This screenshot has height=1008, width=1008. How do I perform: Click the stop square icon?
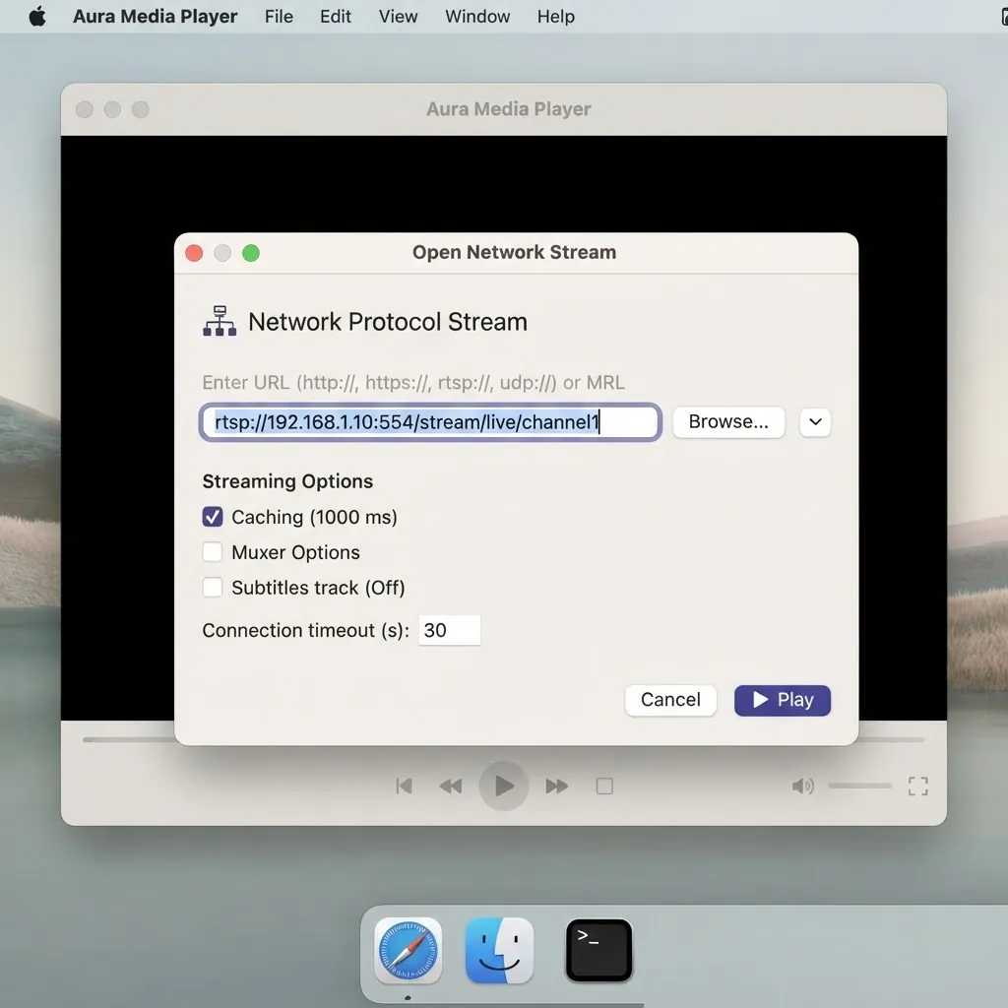[x=604, y=786]
